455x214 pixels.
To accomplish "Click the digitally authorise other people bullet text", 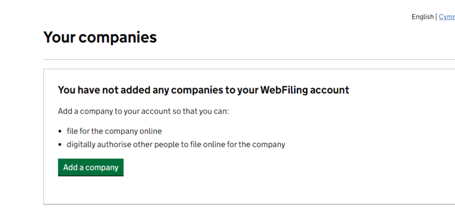I will [x=176, y=144].
